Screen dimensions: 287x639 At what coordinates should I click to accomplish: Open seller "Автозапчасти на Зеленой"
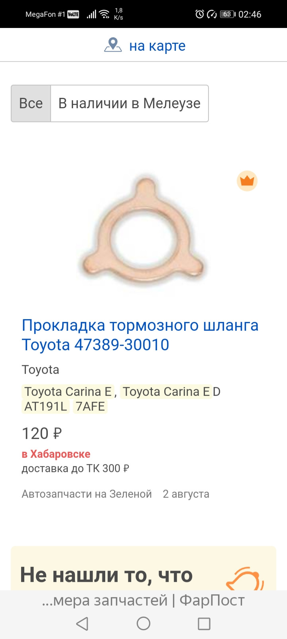[x=87, y=494]
